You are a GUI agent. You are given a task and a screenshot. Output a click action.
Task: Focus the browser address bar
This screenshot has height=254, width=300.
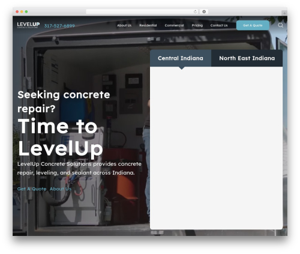coord(139,11)
